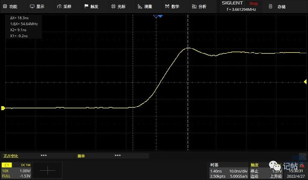
Task: Toggle the yellow C1 channel label
Action: click(x=7, y=165)
